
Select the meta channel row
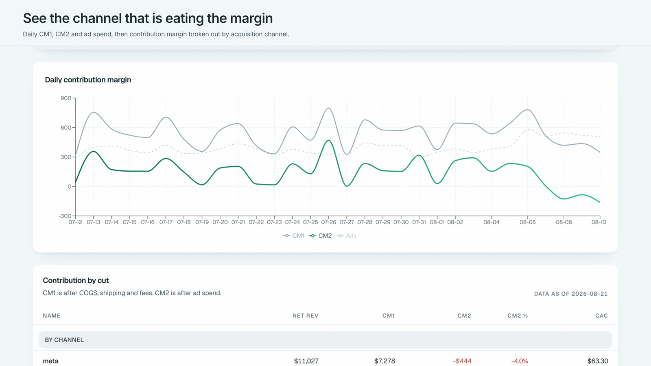[325, 361]
